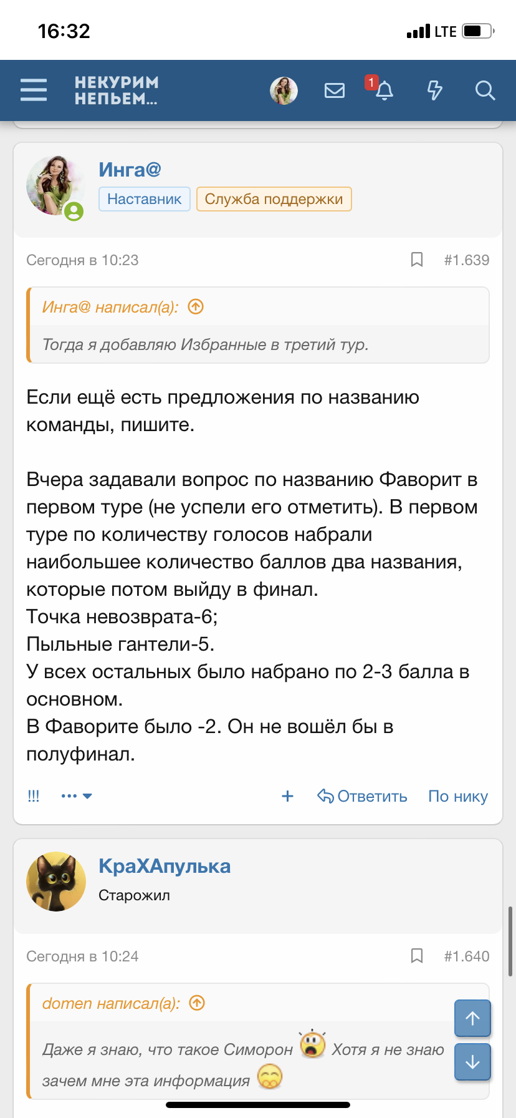
Task: Click the lightning bolt quick-navigation icon
Action: coord(435,90)
